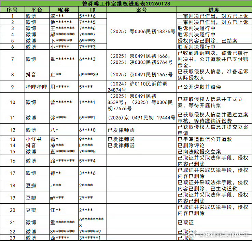The height and width of the screenshot is (241, 252).
Task: Select the 平台 column header
Action: point(37,10)
